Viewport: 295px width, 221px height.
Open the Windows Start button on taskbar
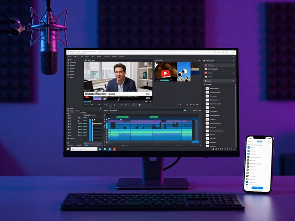click(x=68, y=149)
